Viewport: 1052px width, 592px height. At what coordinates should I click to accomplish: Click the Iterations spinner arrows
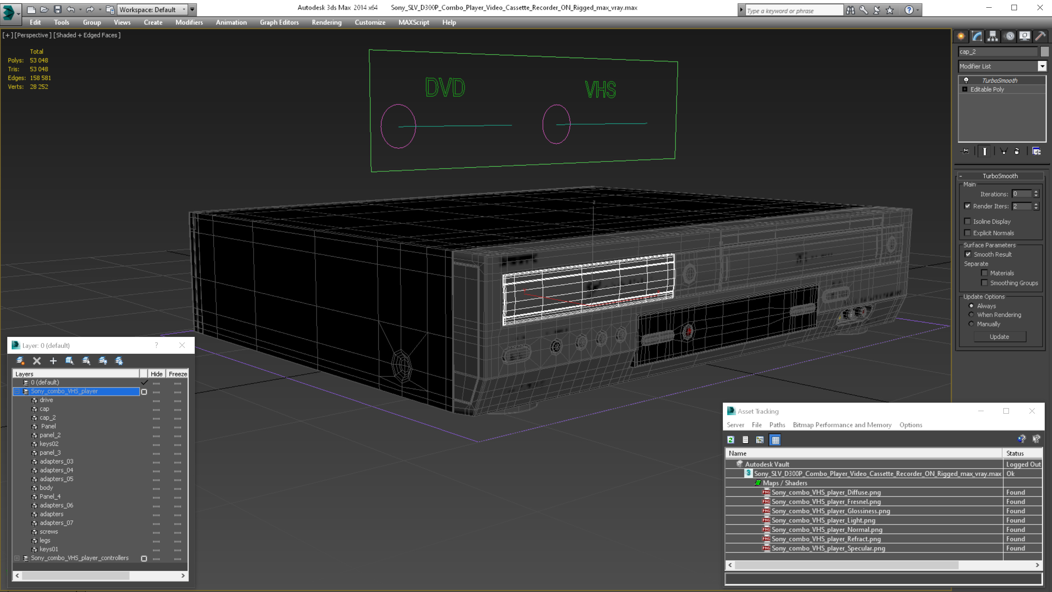point(1036,194)
